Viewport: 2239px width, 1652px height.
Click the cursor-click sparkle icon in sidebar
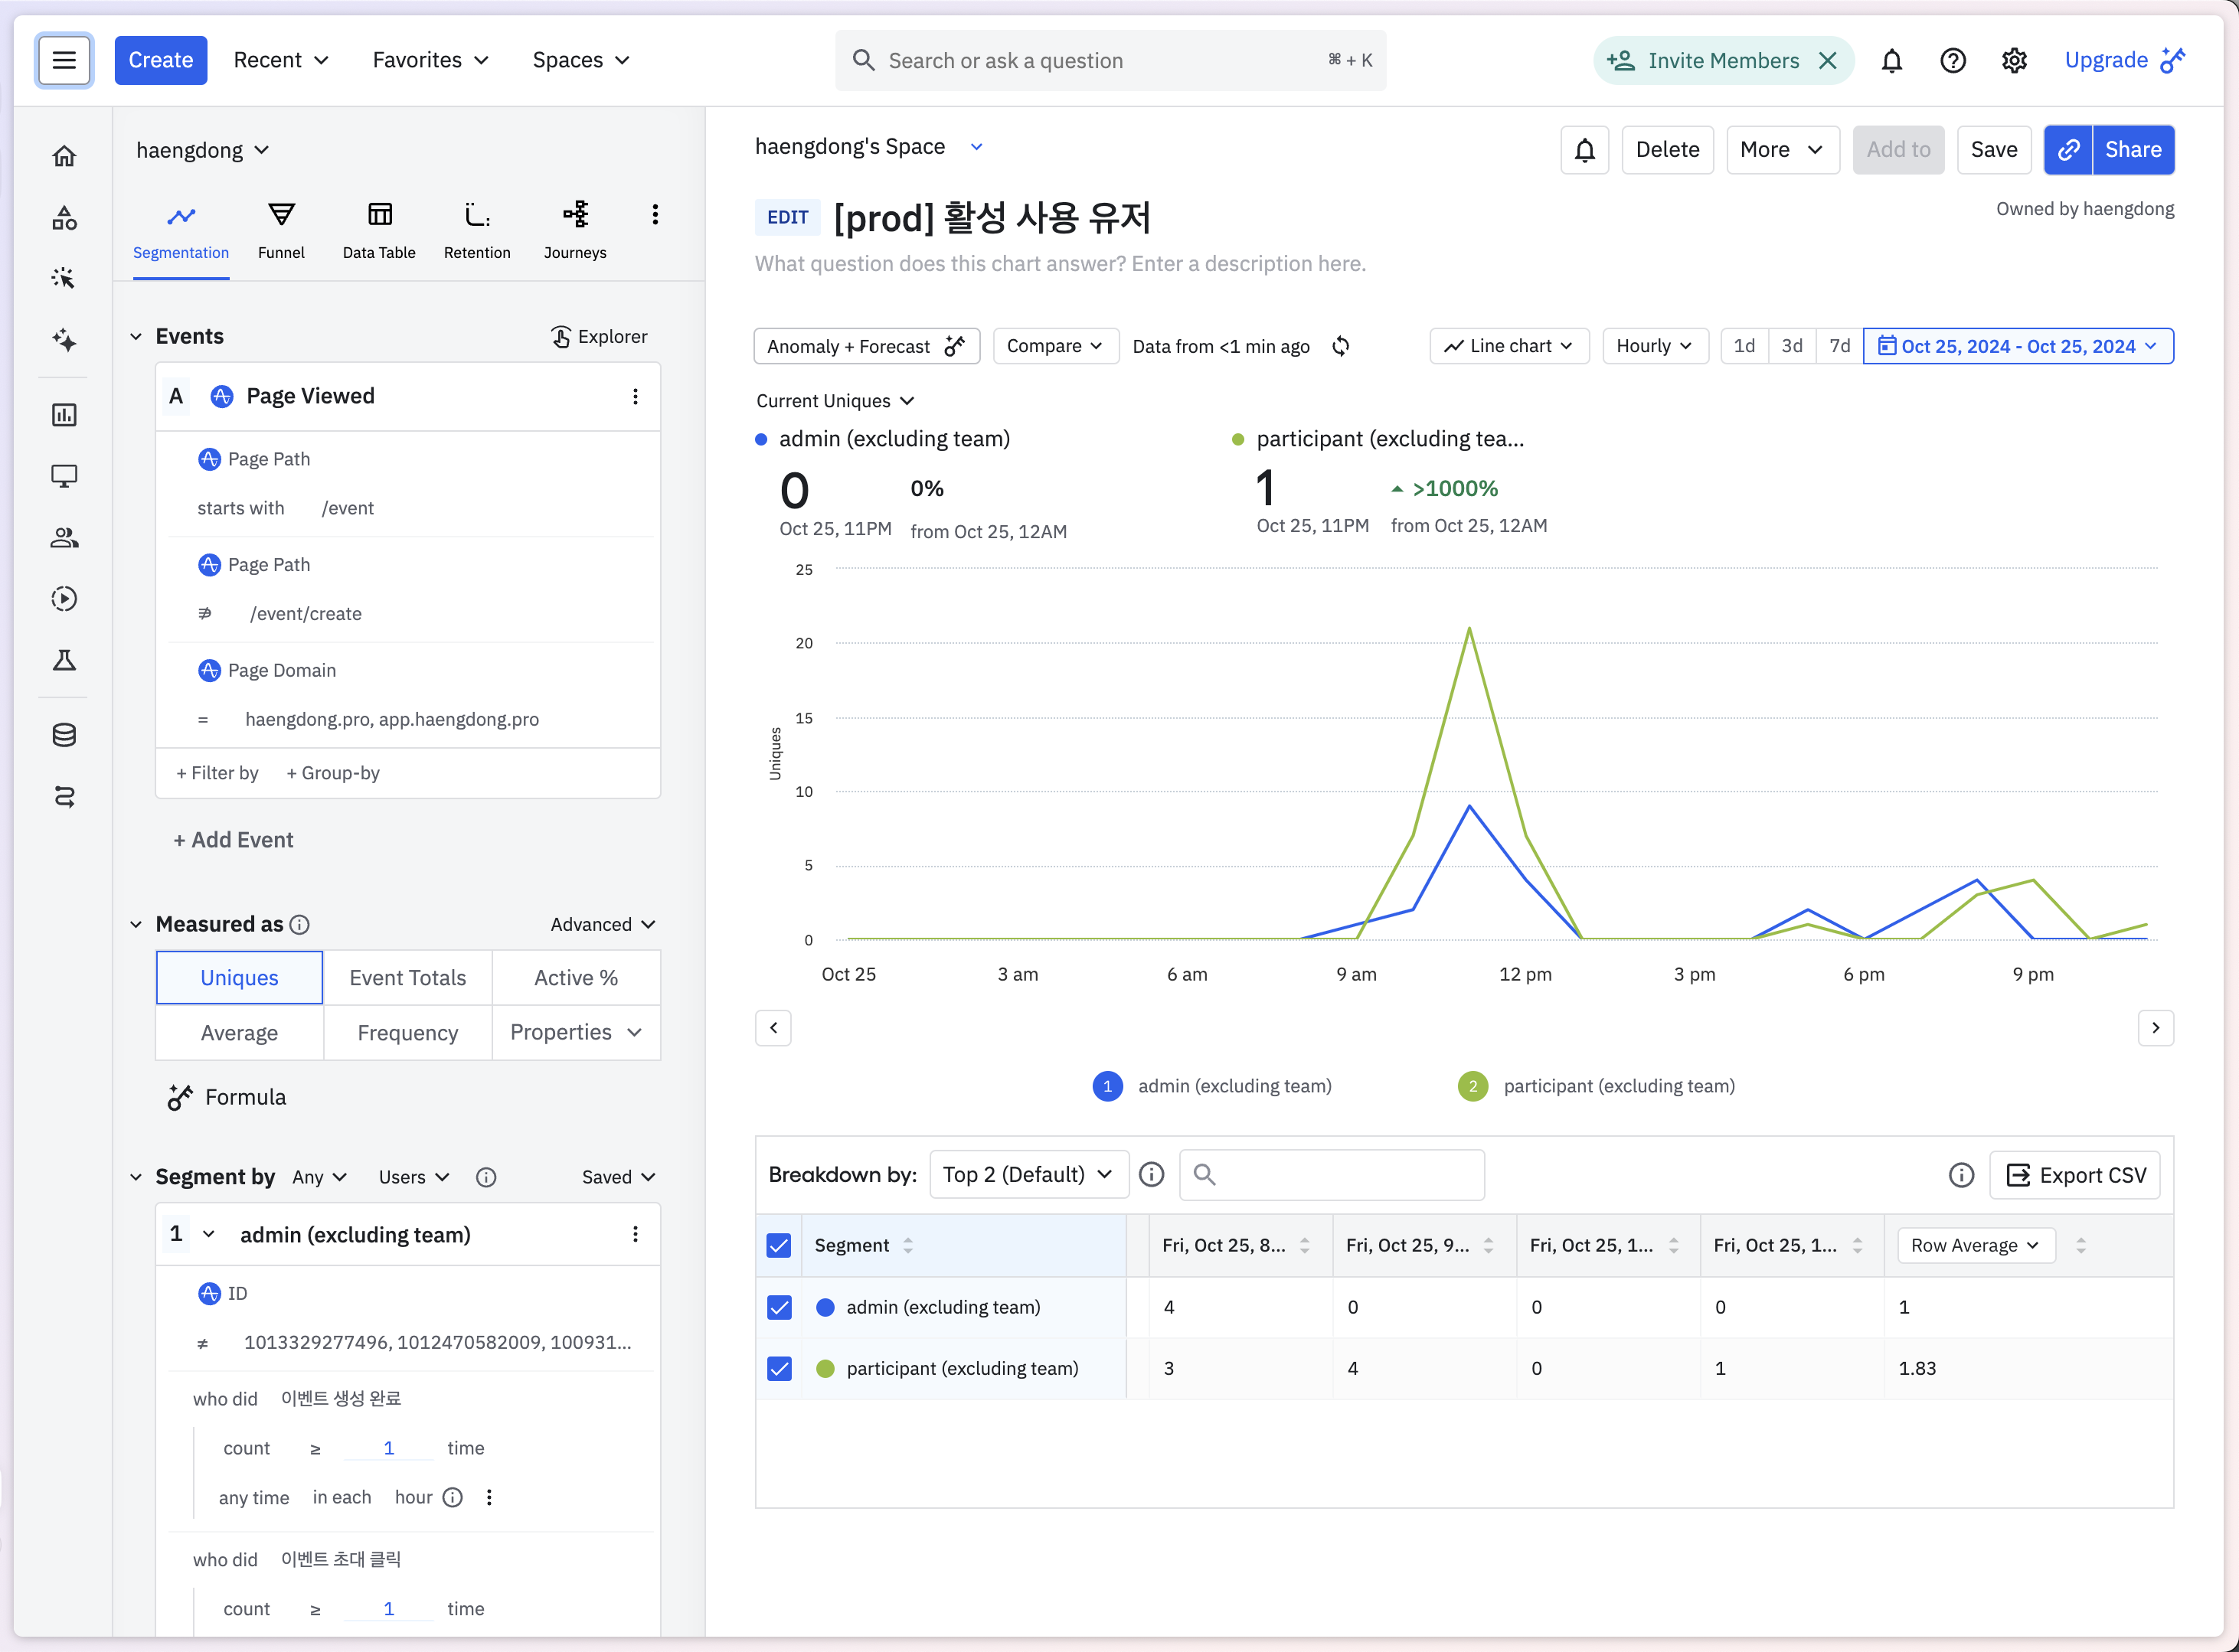click(64, 278)
